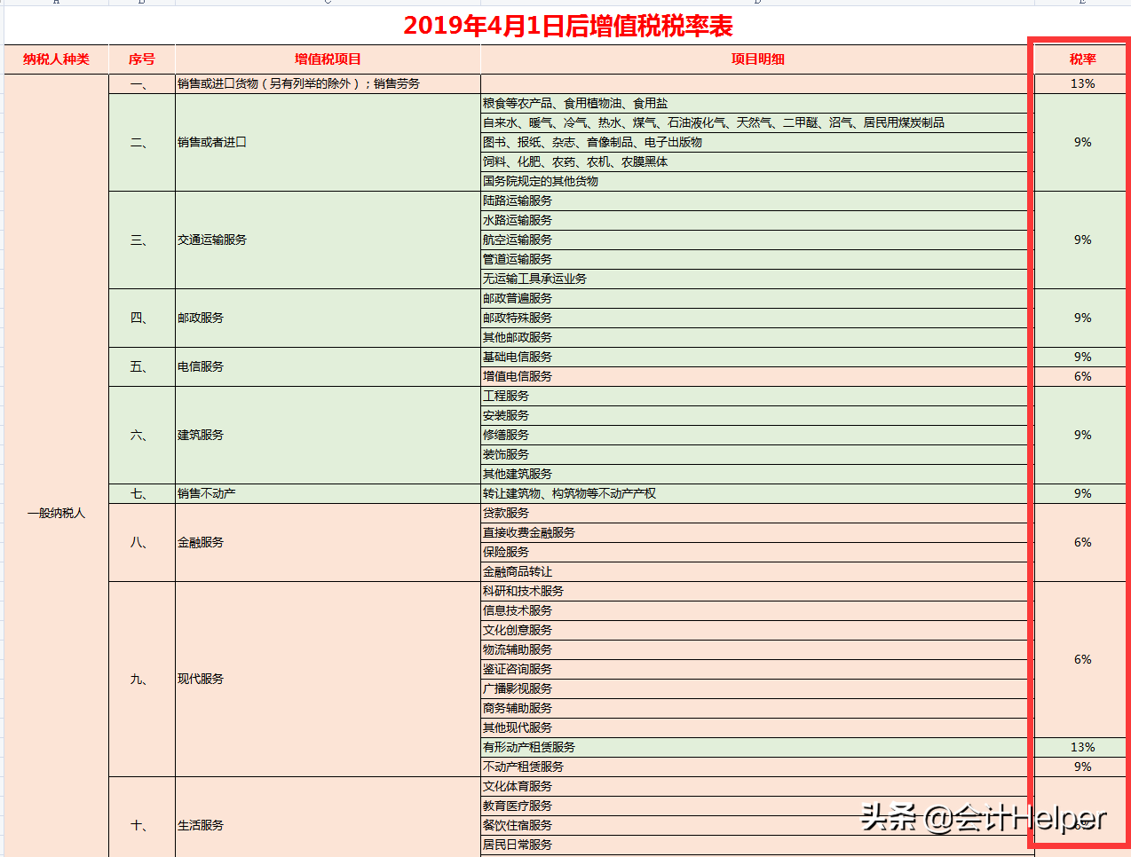Screen dimensions: 1131x857
Task: Click column header A
Action: [x=56, y=5]
